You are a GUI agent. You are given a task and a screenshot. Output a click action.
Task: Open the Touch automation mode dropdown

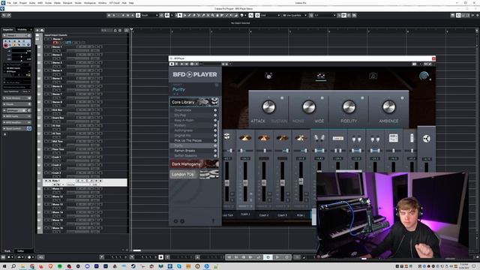(x=149, y=15)
